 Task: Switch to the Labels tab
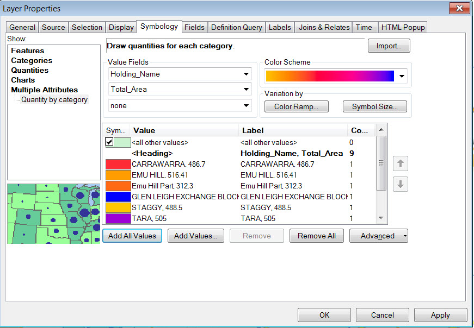tap(280, 27)
